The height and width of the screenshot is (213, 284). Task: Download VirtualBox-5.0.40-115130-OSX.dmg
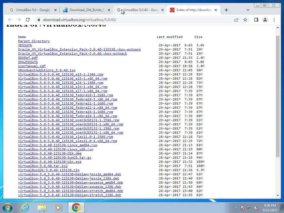[x=50, y=154]
